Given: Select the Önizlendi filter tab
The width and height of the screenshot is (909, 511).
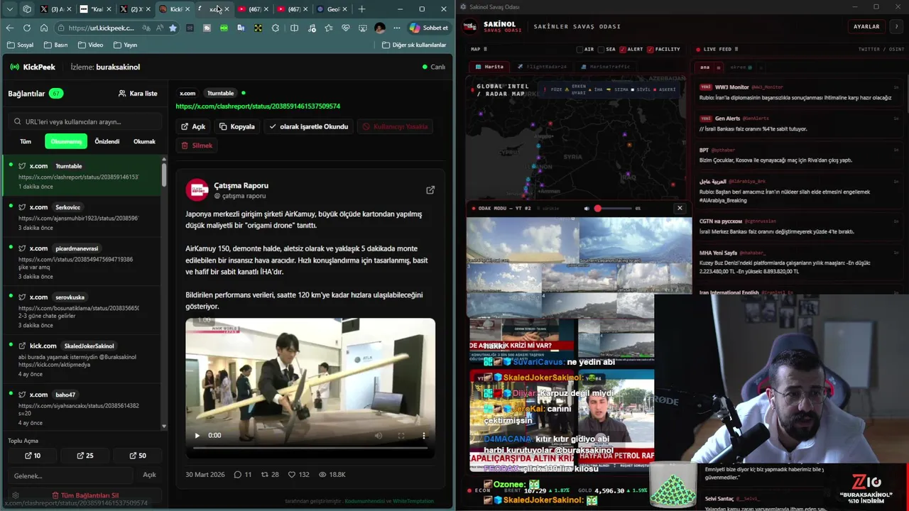Looking at the screenshot, I should coord(107,141).
